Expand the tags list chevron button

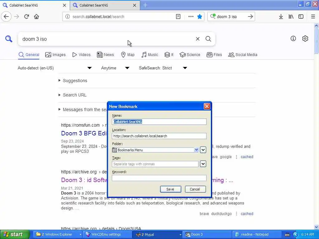click(203, 164)
